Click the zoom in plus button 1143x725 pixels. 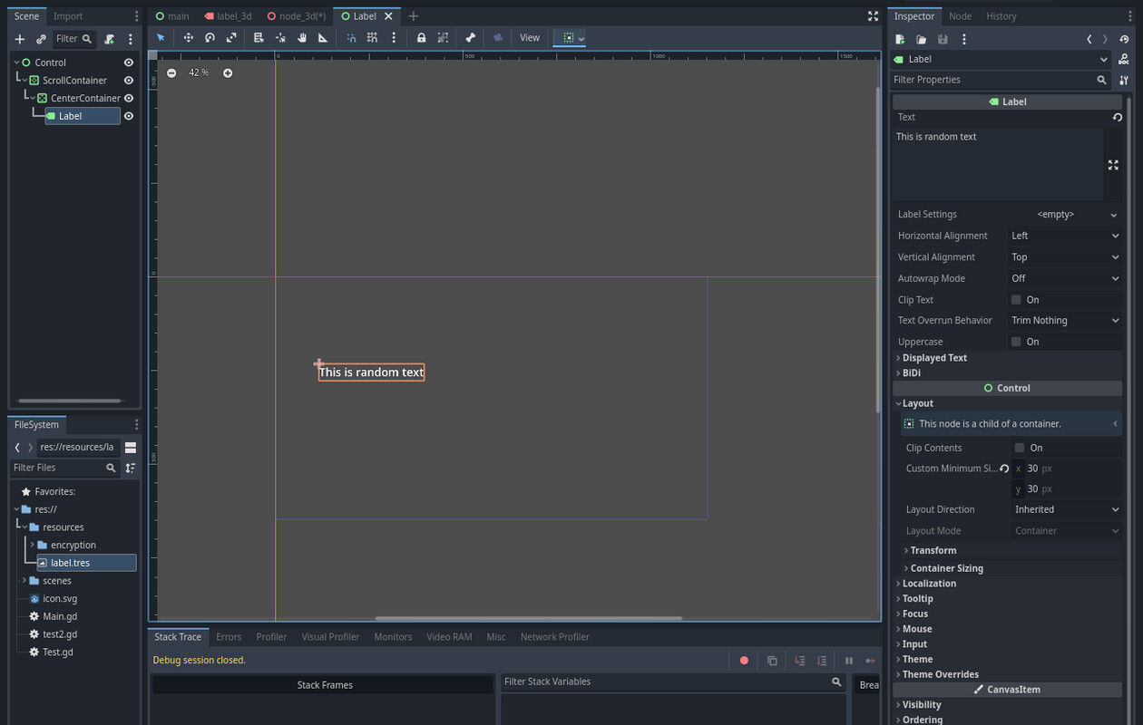coord(228,72)
